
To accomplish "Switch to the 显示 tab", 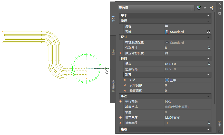I will tap(113, 52).
